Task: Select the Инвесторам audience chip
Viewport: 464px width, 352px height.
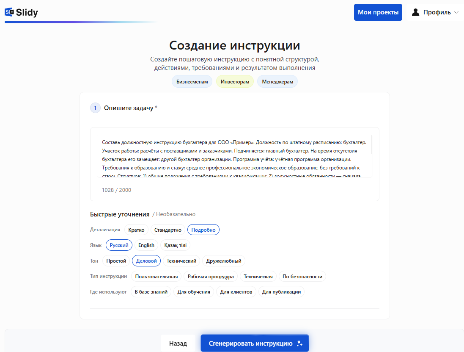Action: (235, 81)
